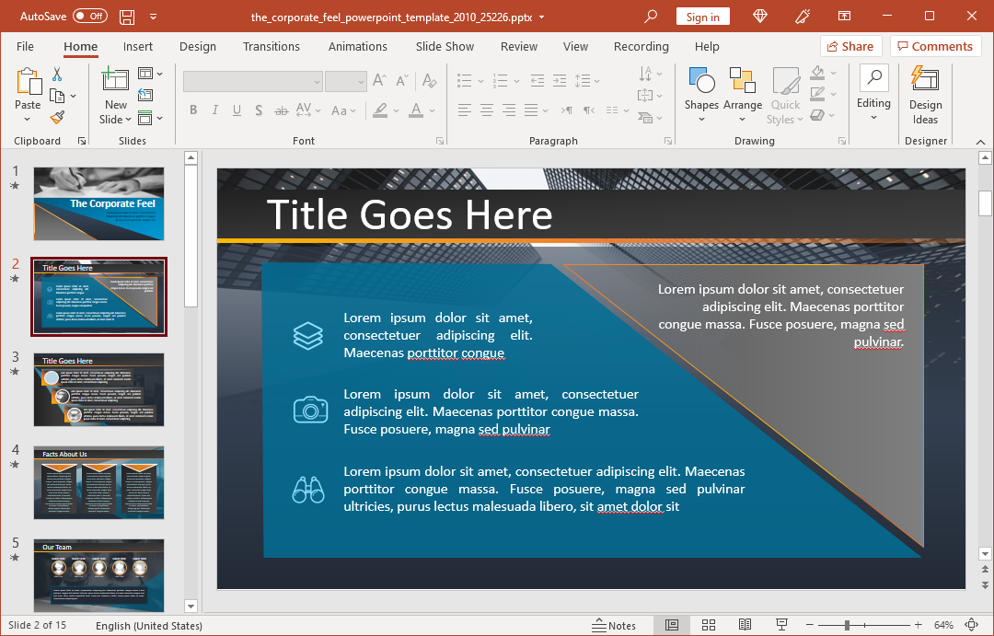Viewport: 994px width, 636px height.
Task: Open the Shapes gallery
Action: tap(701, 94)
